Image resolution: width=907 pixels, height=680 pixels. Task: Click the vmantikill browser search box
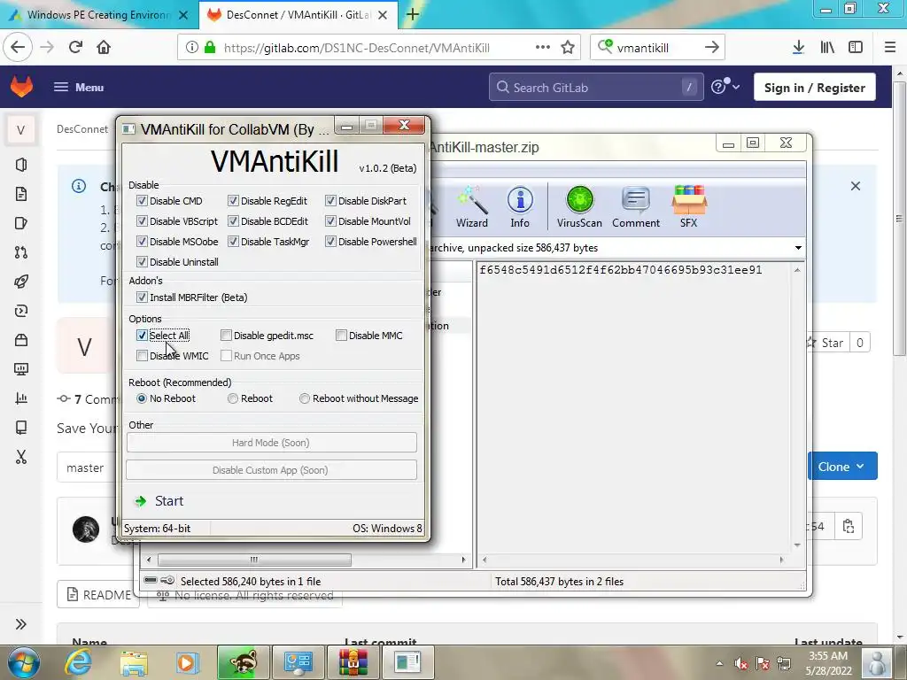656,48
